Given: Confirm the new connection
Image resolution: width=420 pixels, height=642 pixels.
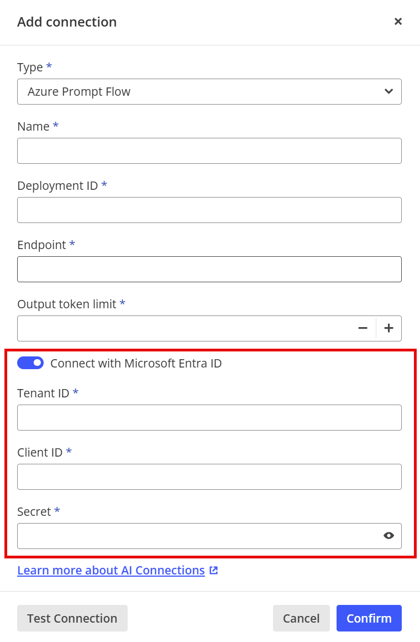Looking at the screenshot, I should click(x=369, y=618).
